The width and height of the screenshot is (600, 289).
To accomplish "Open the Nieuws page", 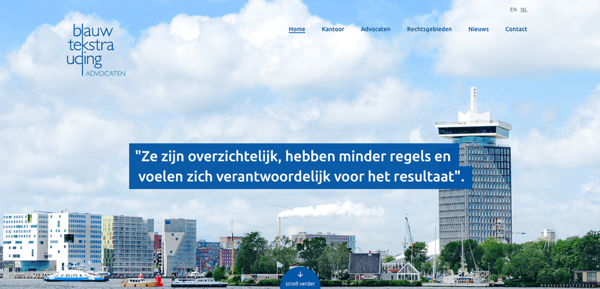I will pos(478,29).
